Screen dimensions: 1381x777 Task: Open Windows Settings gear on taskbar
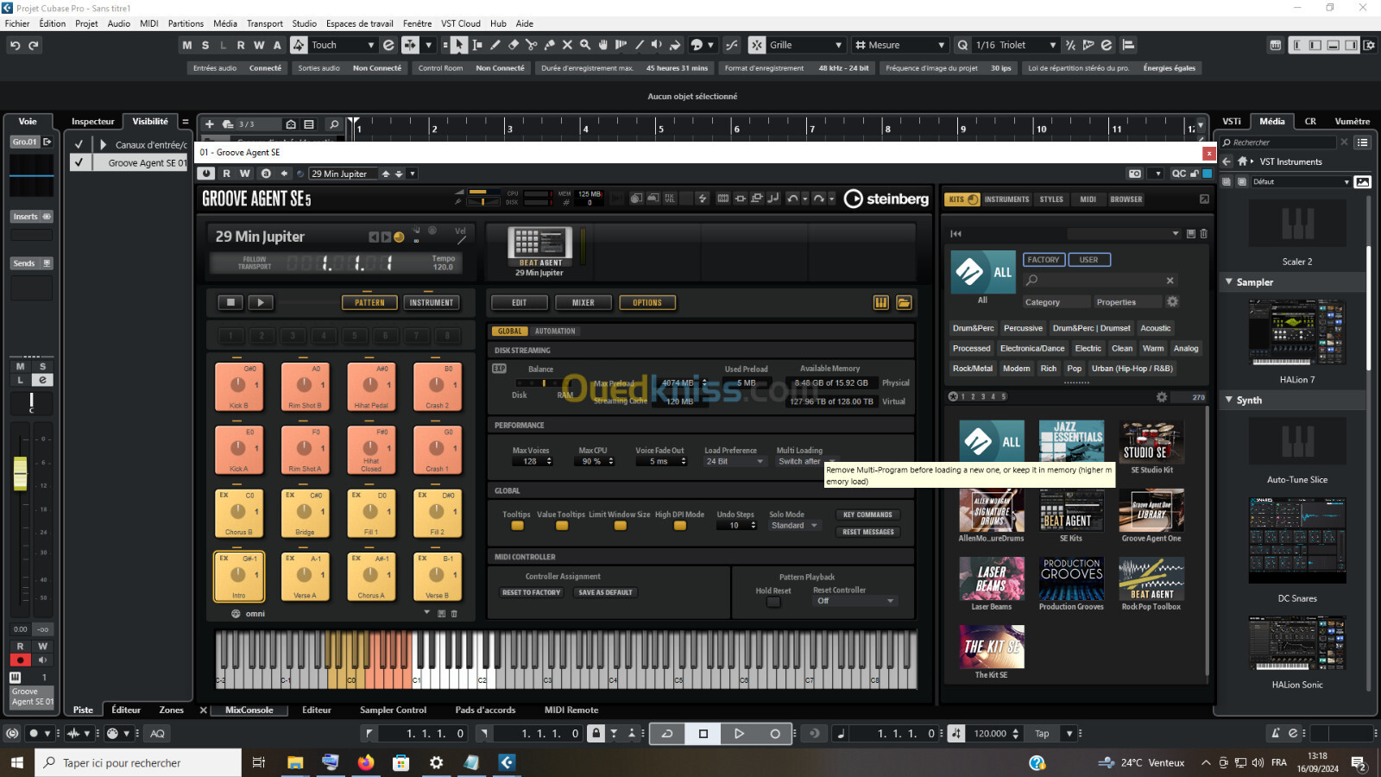point(436,762)
